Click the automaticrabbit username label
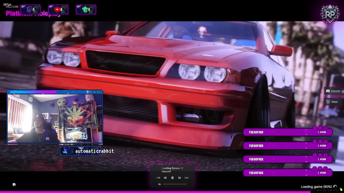Screen dimensions: 344x193 [x=95, y=151]
